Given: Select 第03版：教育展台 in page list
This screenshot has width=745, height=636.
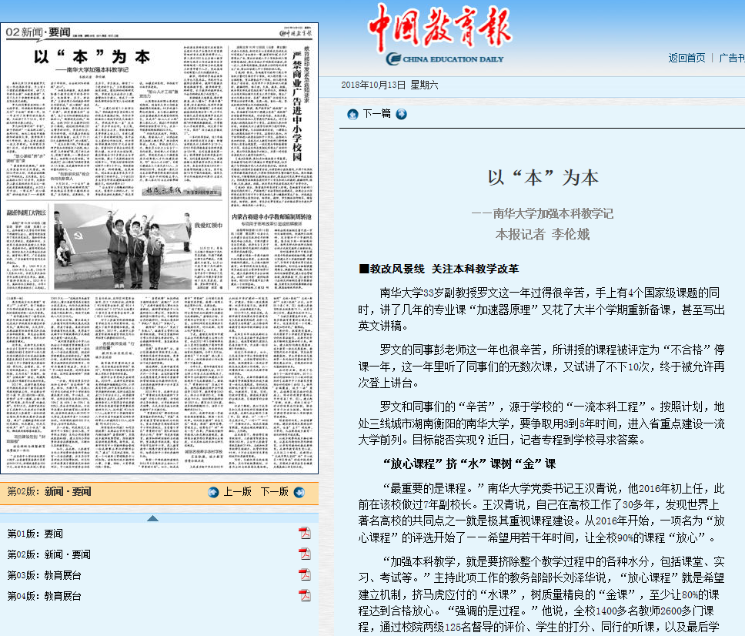Looking at the screenshot, I should [x=44, y=575].
